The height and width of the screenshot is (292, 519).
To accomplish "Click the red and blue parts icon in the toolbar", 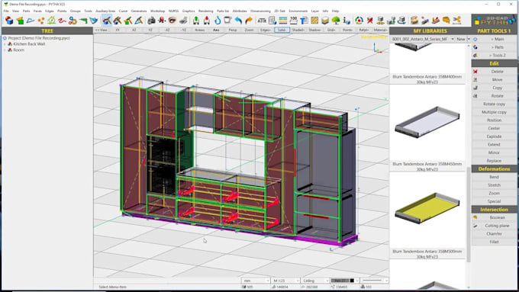I will pos(9,21).
